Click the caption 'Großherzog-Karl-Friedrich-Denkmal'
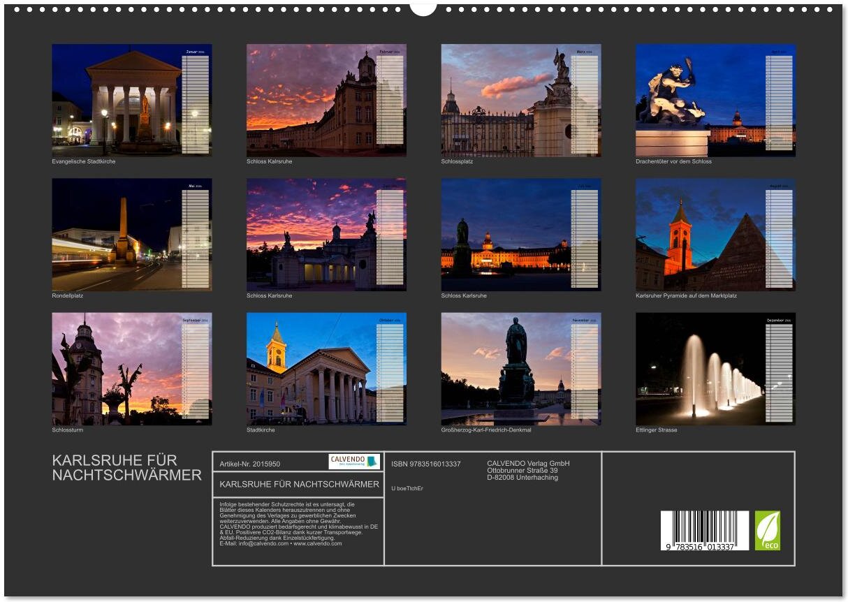This screenshot has height=602, width=848. pos(486,430)
